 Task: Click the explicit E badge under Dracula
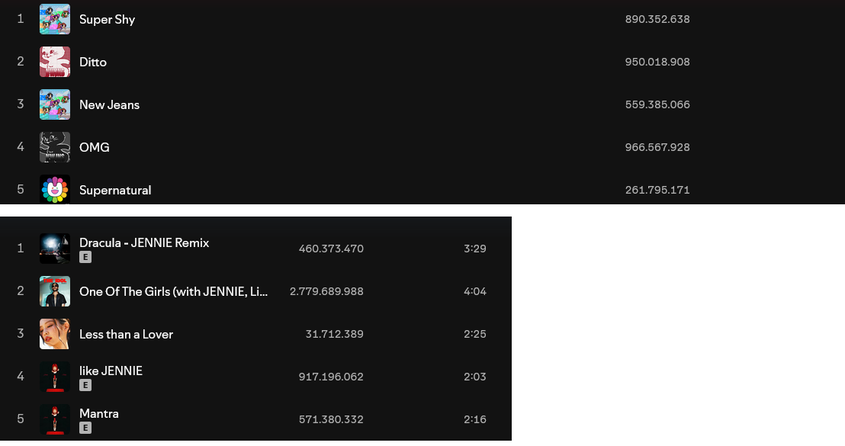tap(85, 257)
